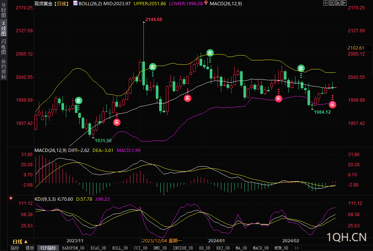Click the 1931.56 low price label
373x251 pixels.
(103, 141)
